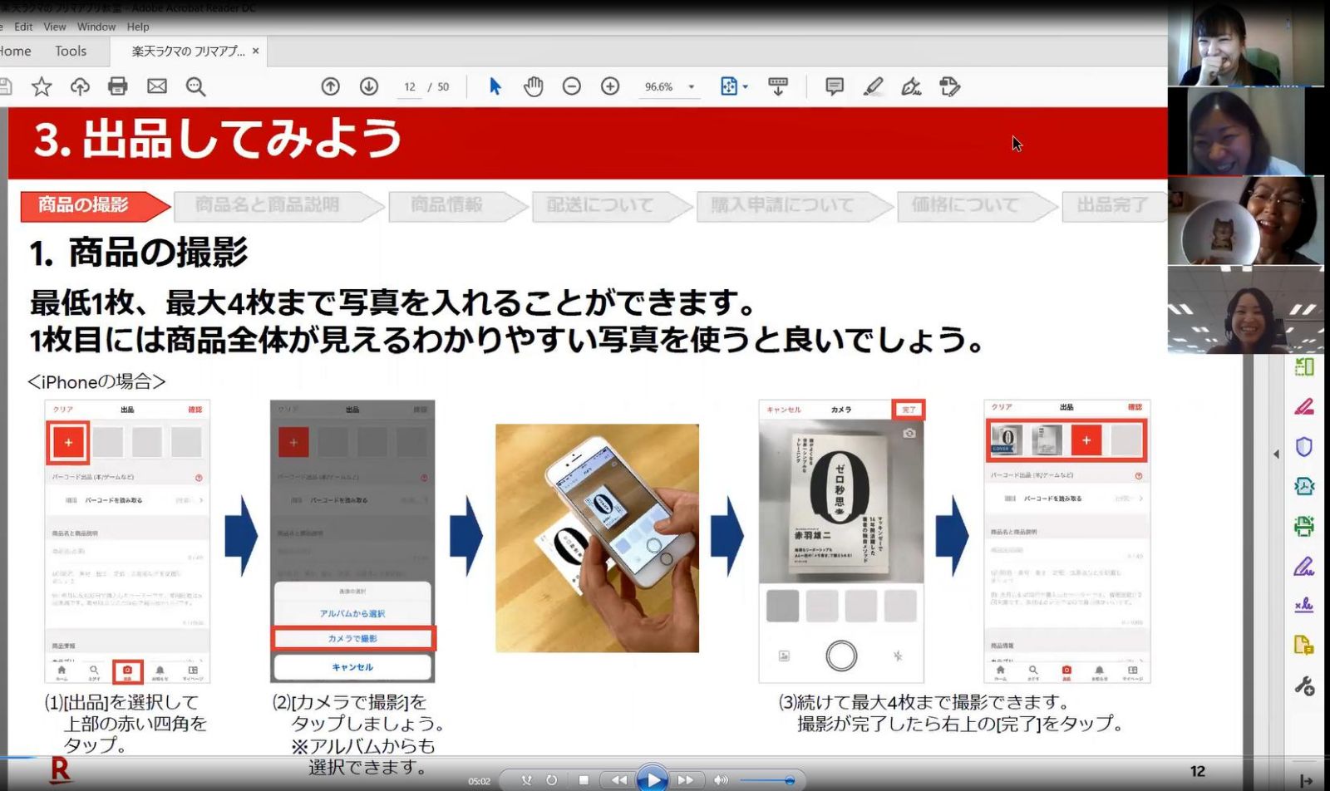Open the Protect shield tool in sidebar
This screenshot has width=1330, height=791.
[1304, 447]
